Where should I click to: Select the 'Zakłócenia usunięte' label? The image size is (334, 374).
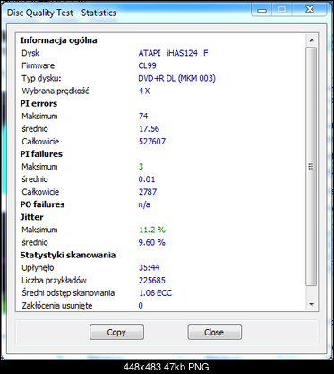point(57,306)
